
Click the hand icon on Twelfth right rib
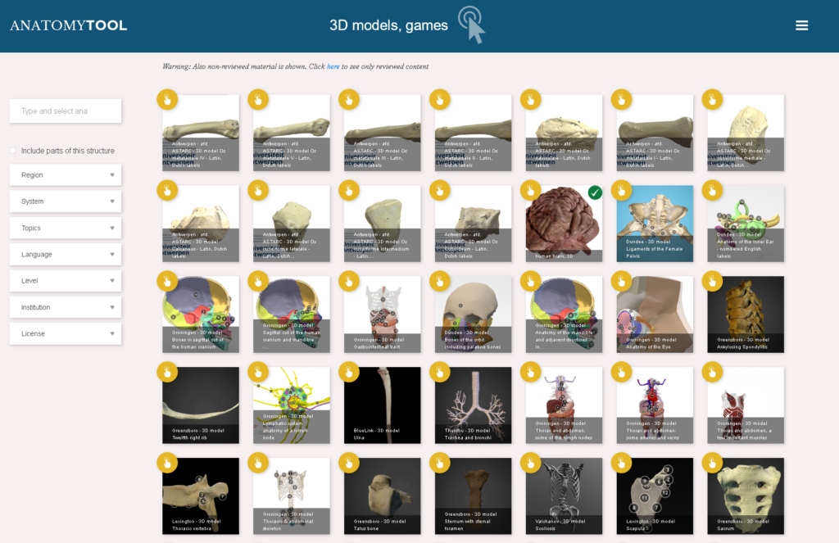(167, 373)
